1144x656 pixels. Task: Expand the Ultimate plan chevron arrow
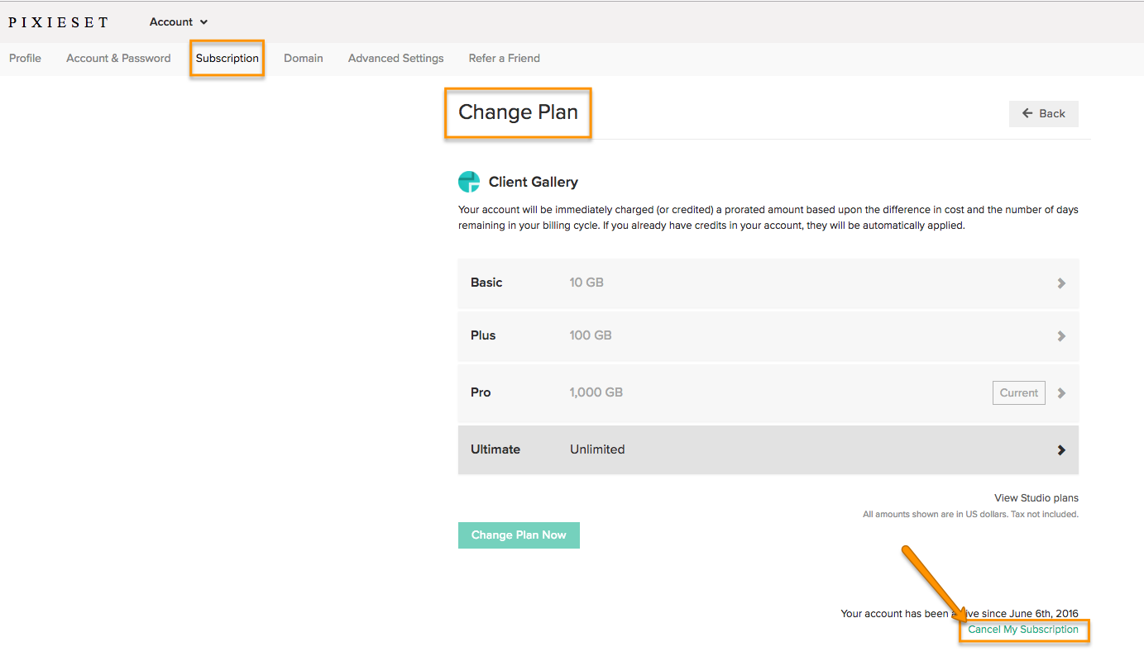[x=1061, y=450]
